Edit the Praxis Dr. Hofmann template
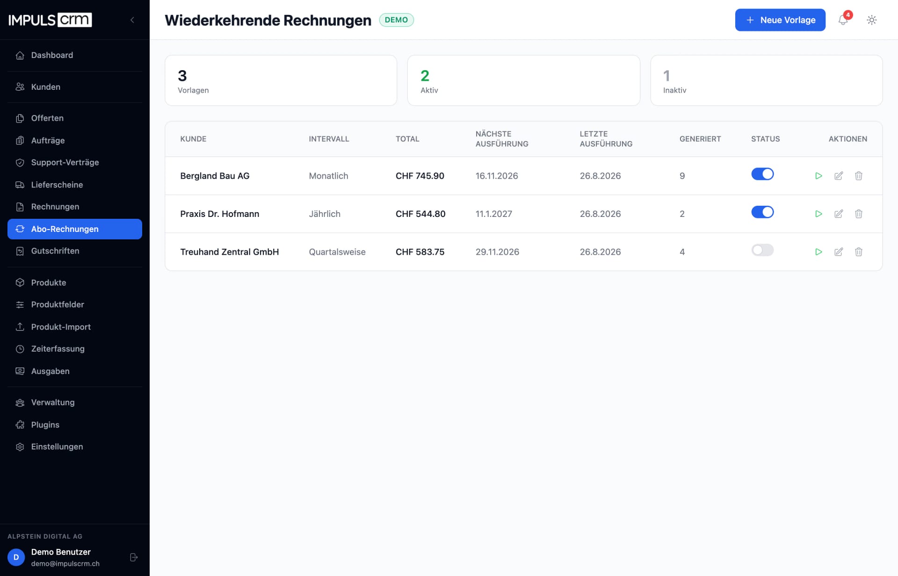Viewport: 898px width, 576px height. [839, 214]
